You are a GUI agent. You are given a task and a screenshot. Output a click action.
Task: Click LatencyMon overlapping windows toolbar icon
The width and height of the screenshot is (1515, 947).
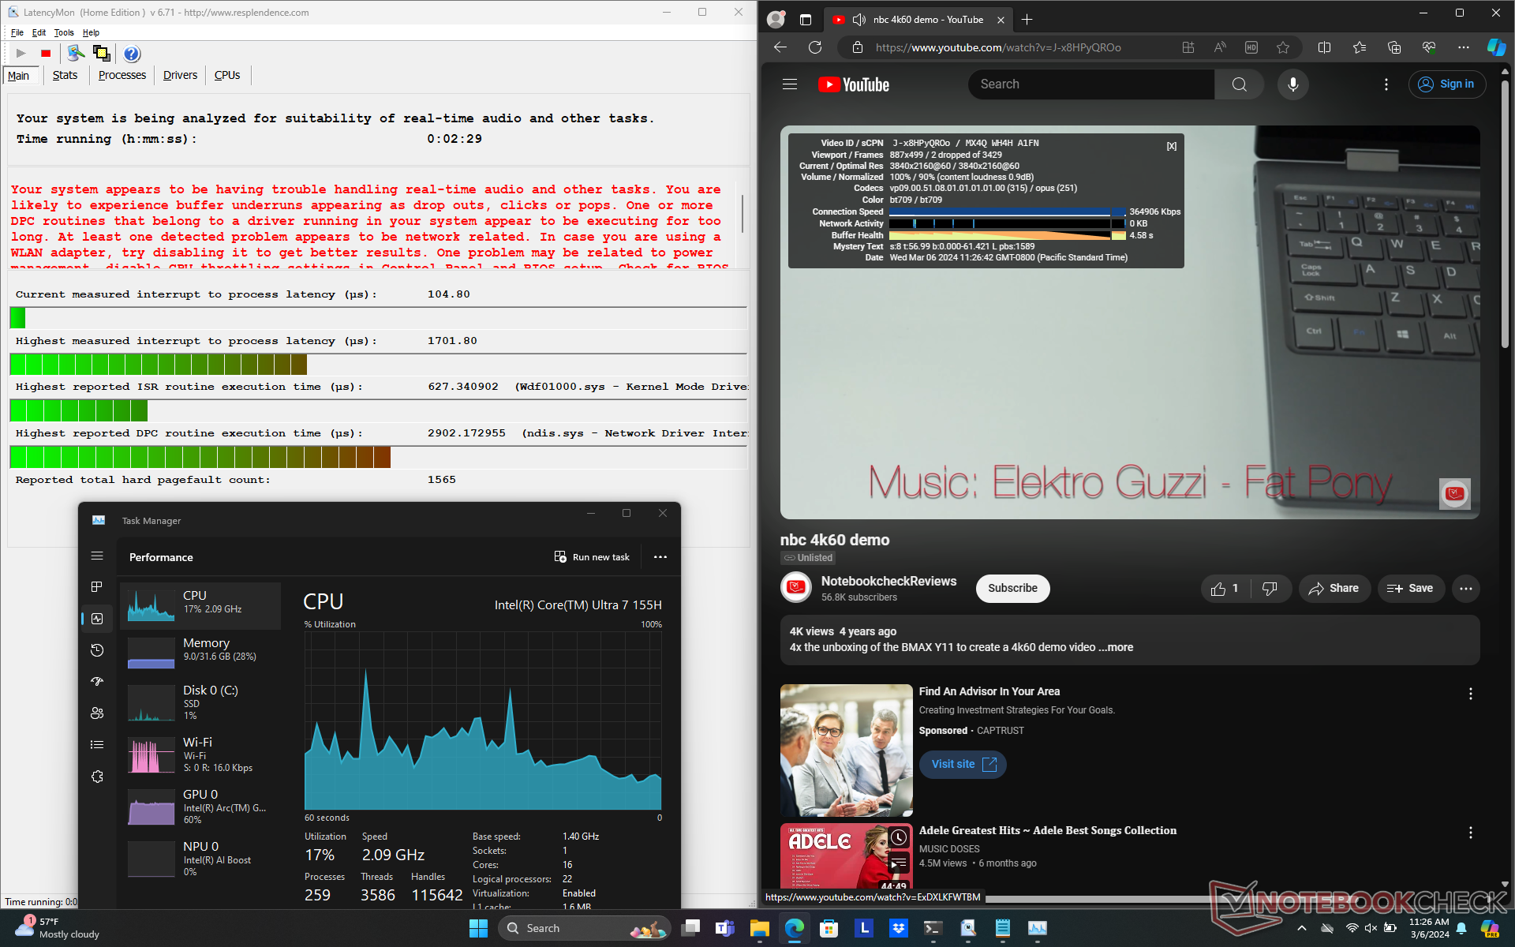coord(101,53)
